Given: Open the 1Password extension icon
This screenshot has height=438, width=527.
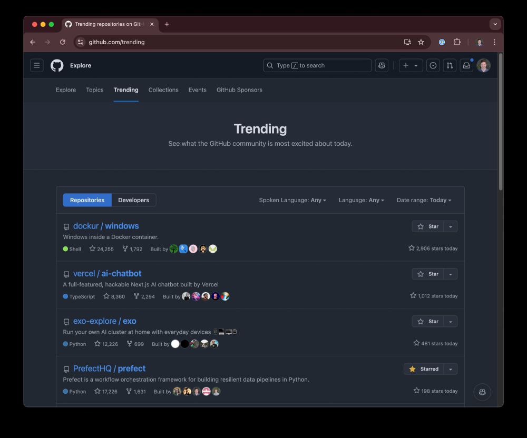Looking at the screenshot, I should tap(442, 42).
